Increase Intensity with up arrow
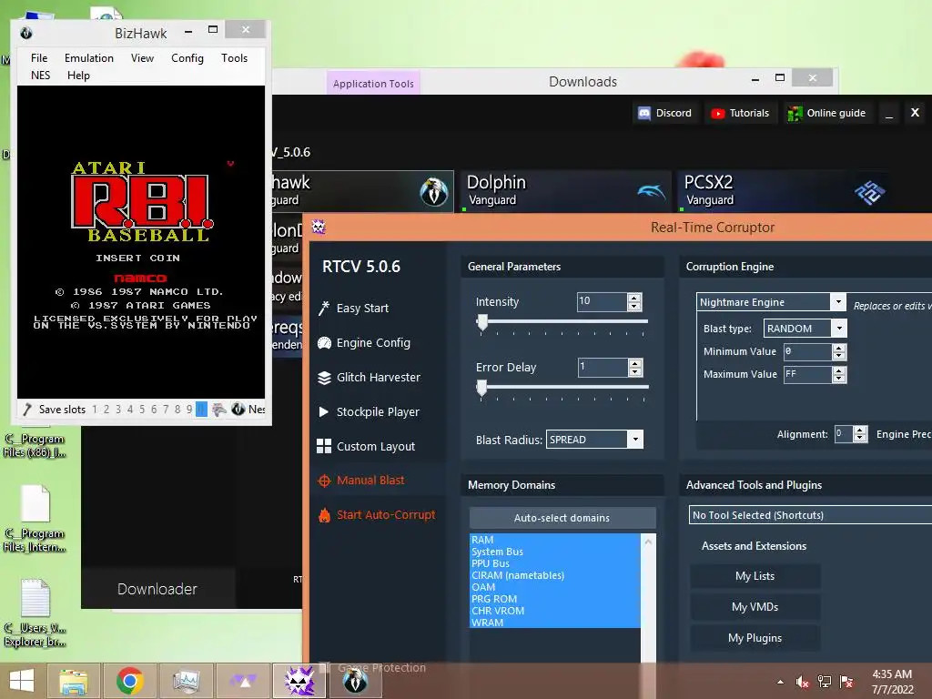932x699 pixels. pos(634,298)
